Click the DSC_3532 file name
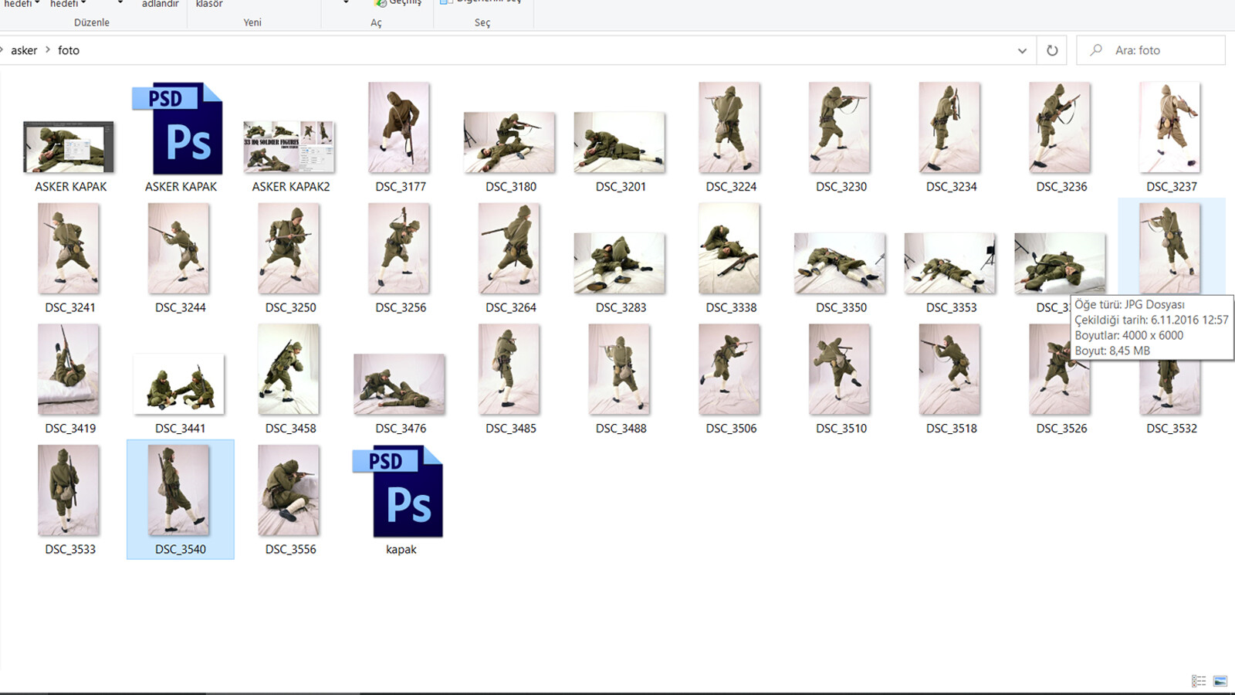Viewport: 1235px width, 695px height. click(1172, 429)
